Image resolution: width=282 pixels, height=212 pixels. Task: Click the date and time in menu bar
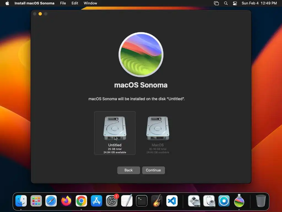pyautogui.click(x=259, y=3)
